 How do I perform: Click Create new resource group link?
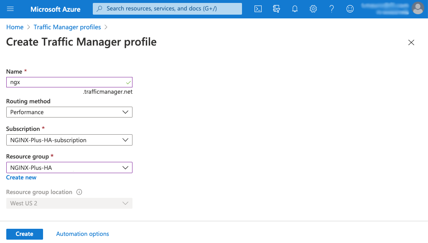21,177
